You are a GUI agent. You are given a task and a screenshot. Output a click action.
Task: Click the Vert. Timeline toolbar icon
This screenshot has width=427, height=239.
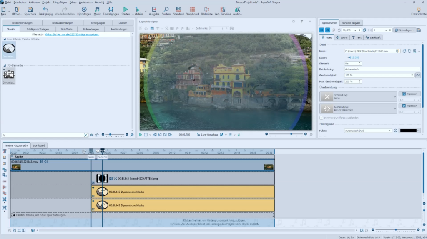(x=223, y=11)
